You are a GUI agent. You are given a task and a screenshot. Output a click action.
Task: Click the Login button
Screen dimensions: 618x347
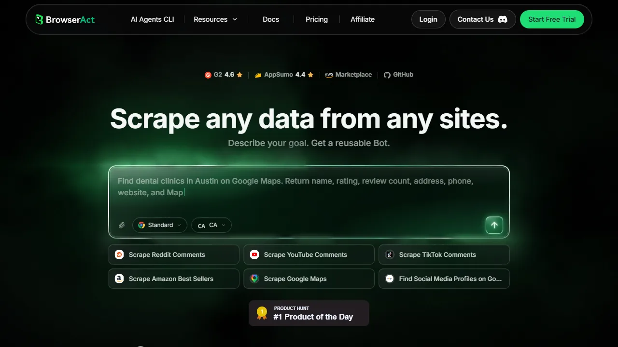(x=428, y=19)
